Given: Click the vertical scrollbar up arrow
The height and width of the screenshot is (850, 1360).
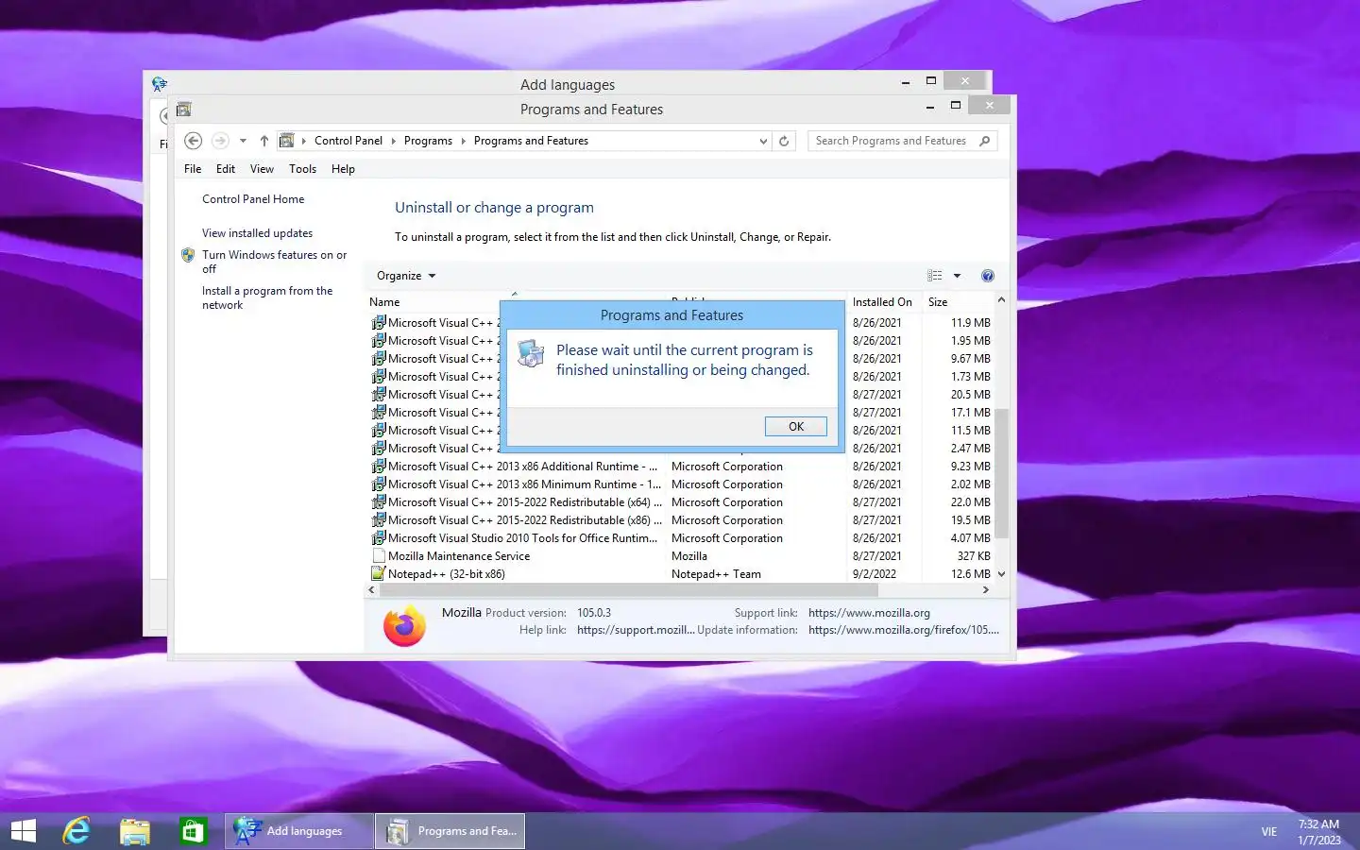Looking at the screenshot, I should point(1001,300).
